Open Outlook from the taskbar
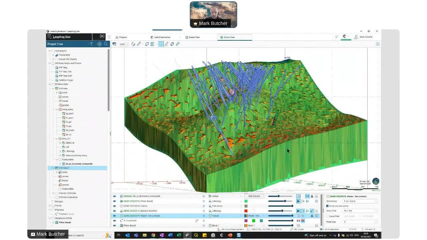Image resolution: width=427 pixels, height=240 pixels. click(127, 235)
